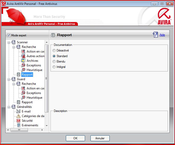Image resolution: width=175 pixels, height=145 pixels.
Task: Select the Intégral radio option
Action: tap(54, 67)
